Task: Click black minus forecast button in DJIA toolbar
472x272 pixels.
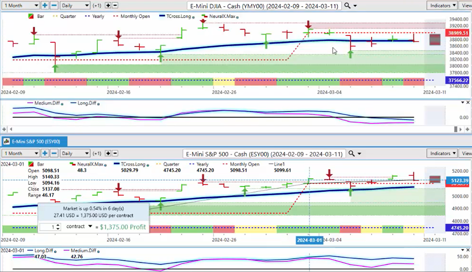Action: 115,5
